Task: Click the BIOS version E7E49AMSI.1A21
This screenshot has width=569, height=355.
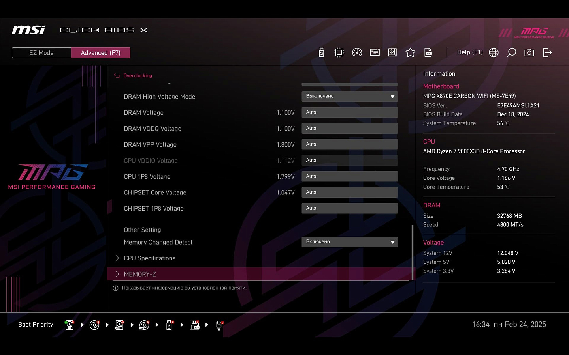Action: (x=518, y=106)
